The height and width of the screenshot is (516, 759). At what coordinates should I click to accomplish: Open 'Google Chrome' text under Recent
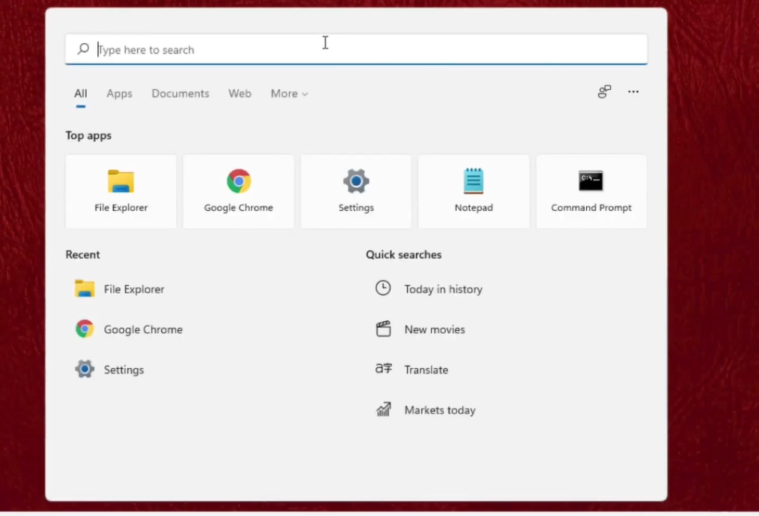click(x=143, y=329)
